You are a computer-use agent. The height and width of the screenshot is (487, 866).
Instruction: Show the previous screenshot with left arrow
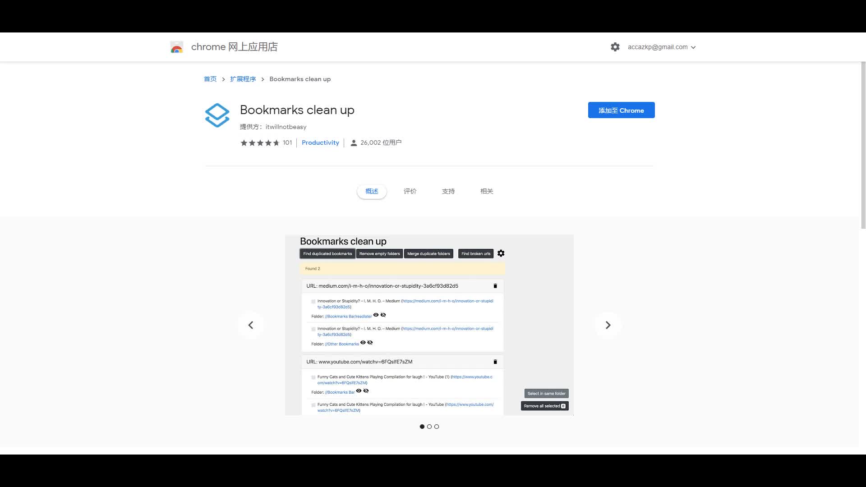[251, 325]
